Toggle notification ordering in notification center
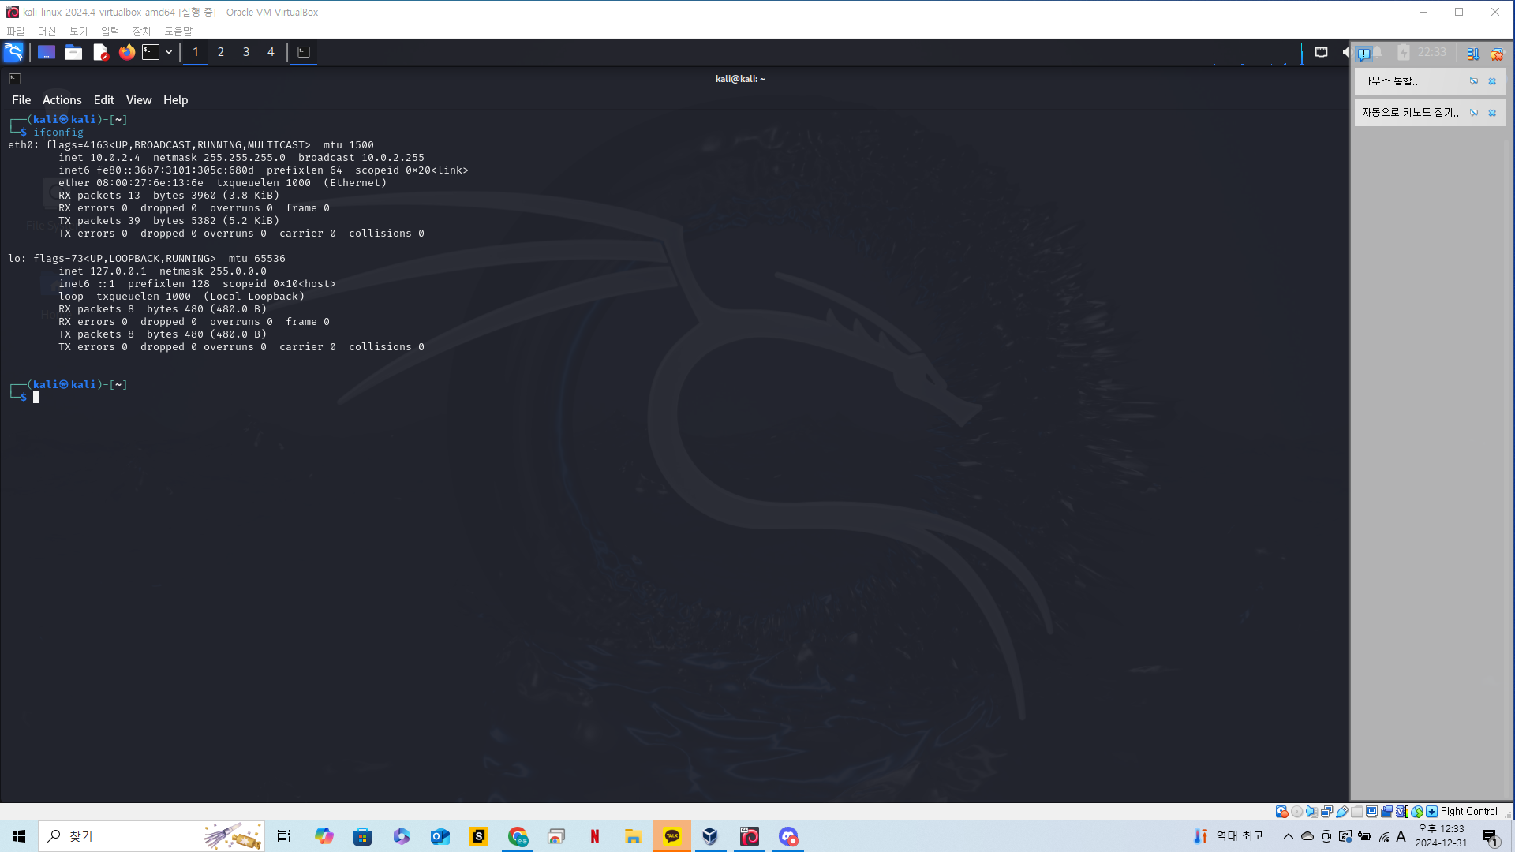1515x852 pixels. [x=1472, y=54]
